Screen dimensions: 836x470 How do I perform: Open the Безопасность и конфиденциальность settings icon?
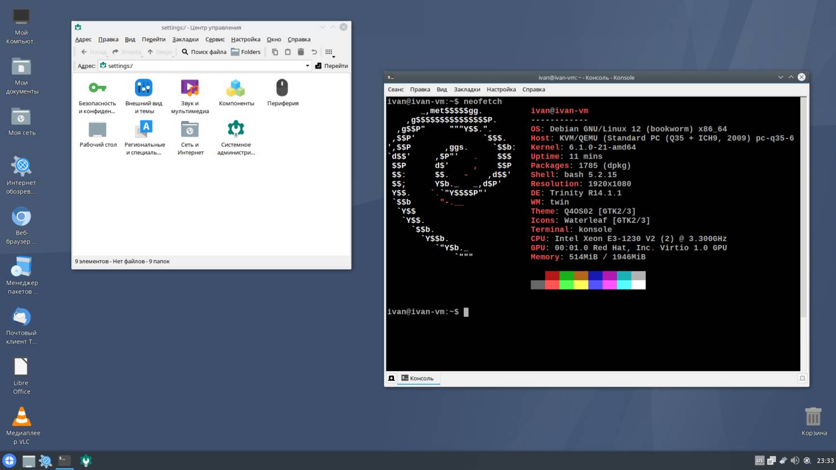[x=98, y=88]
